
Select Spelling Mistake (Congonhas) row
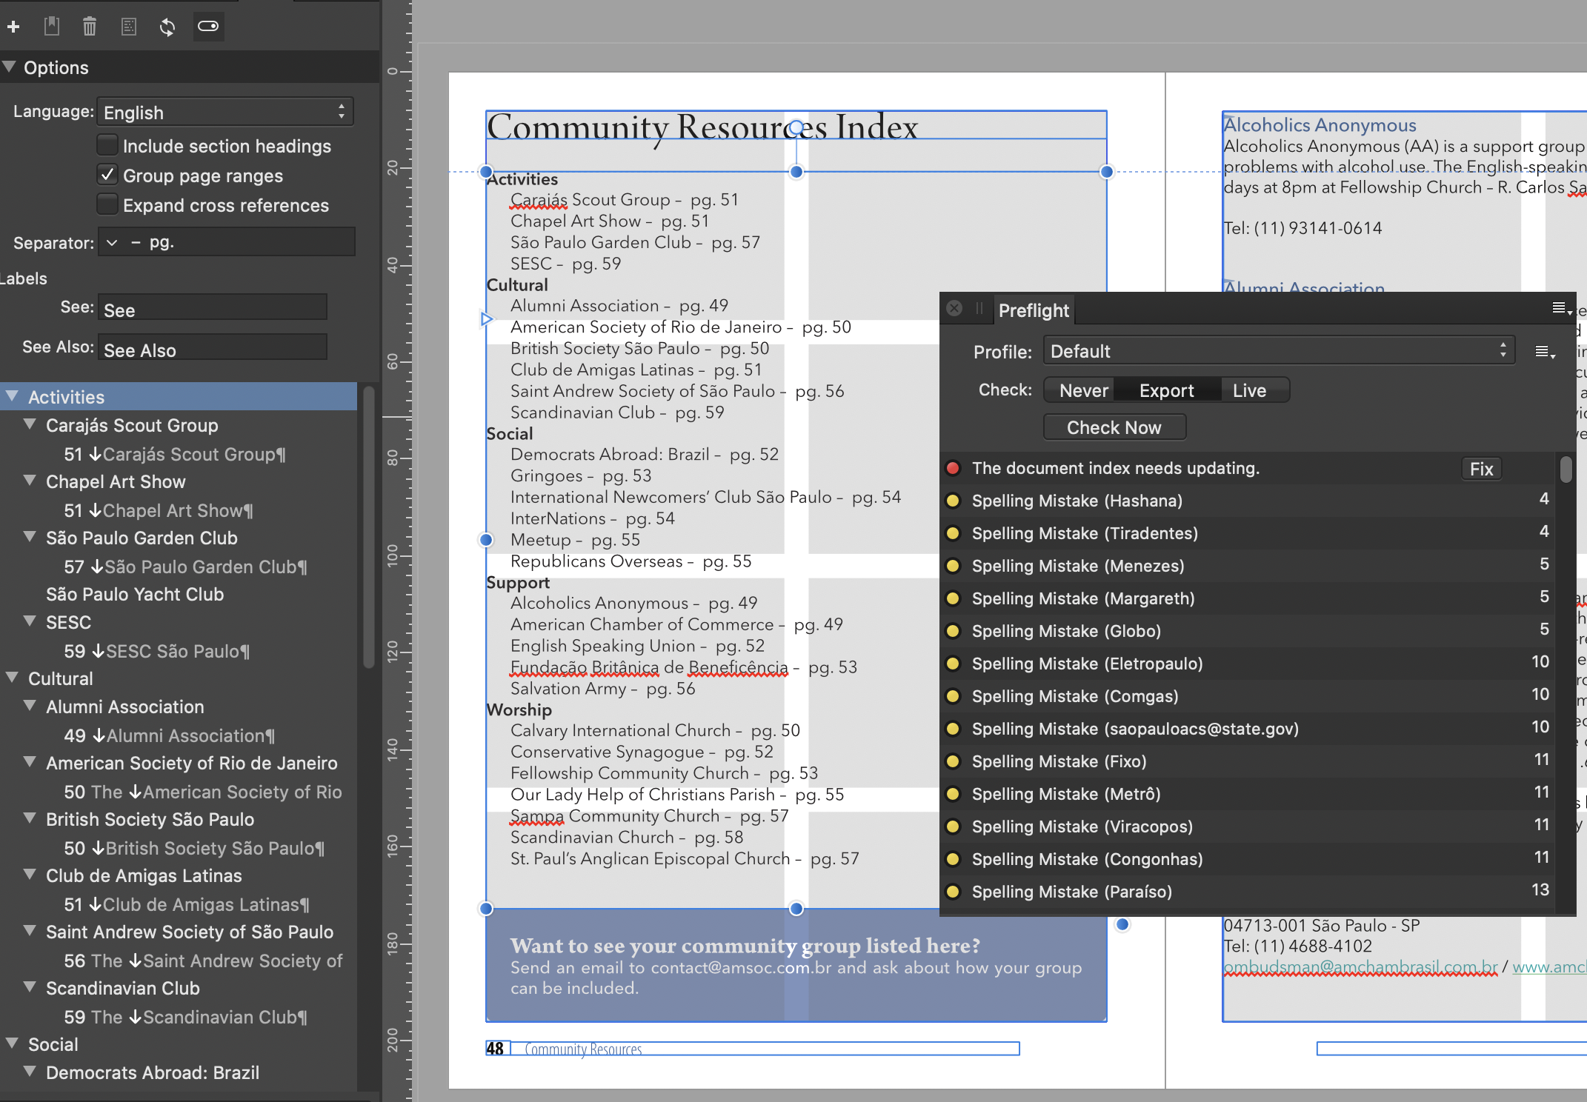coord(1248,859)
